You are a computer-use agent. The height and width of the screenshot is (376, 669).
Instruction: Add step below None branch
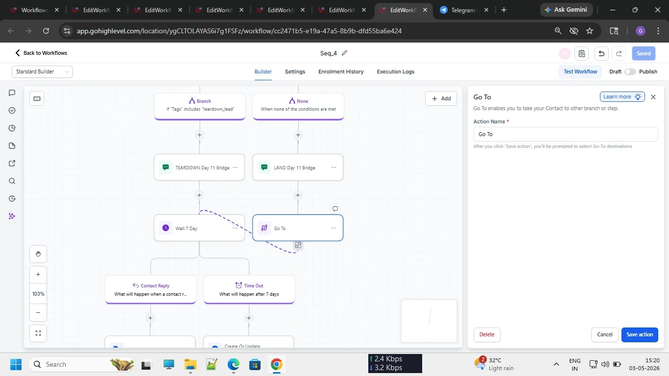point(298,135)
